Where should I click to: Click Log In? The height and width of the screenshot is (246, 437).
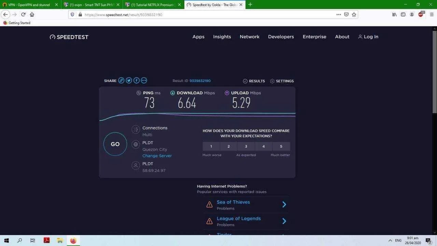point(368,37)
